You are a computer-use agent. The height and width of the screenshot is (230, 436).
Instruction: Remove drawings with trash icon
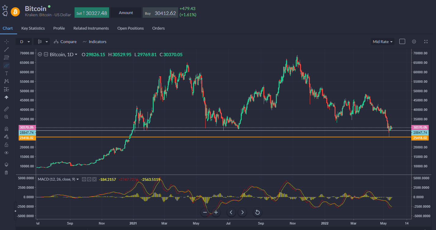[6, 173]
